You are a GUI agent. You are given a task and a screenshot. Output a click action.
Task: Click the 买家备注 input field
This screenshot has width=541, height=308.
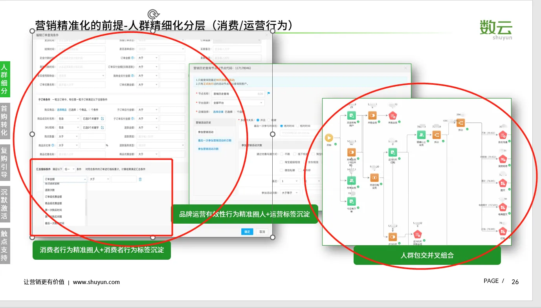click(x=237, y=49)
